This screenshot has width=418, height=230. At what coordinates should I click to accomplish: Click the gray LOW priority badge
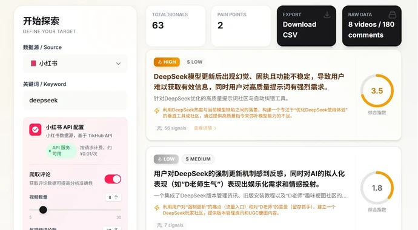tap(166, 159)
